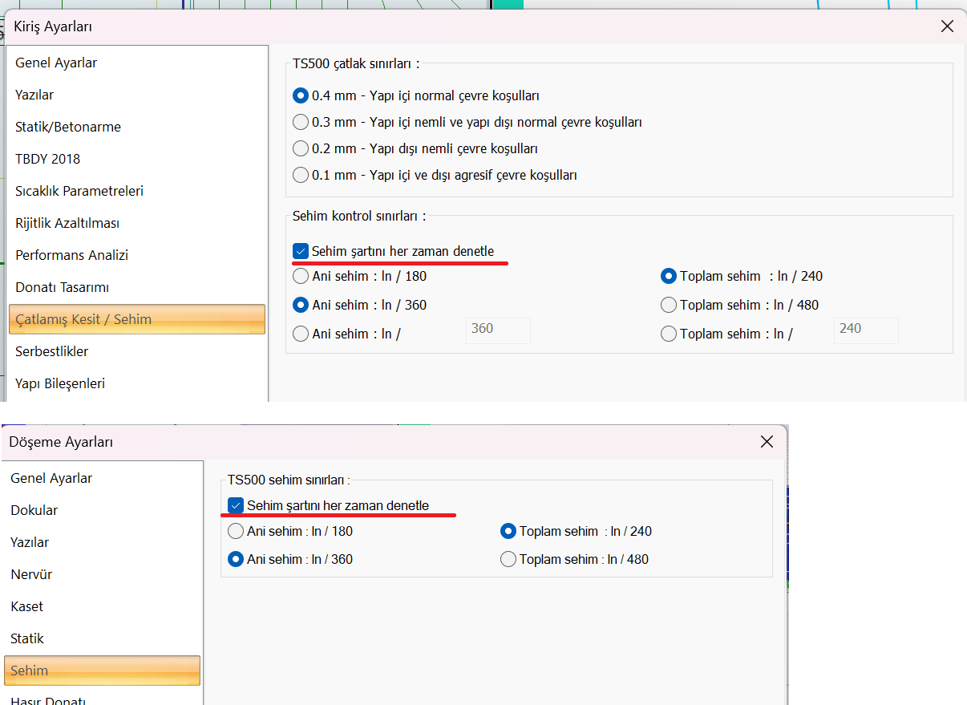Viewport: 967px width, 705px height.
Task: Open Dokular page in Döşeme Ayarları
Action: pyautogui.click(x=102, y=510)
